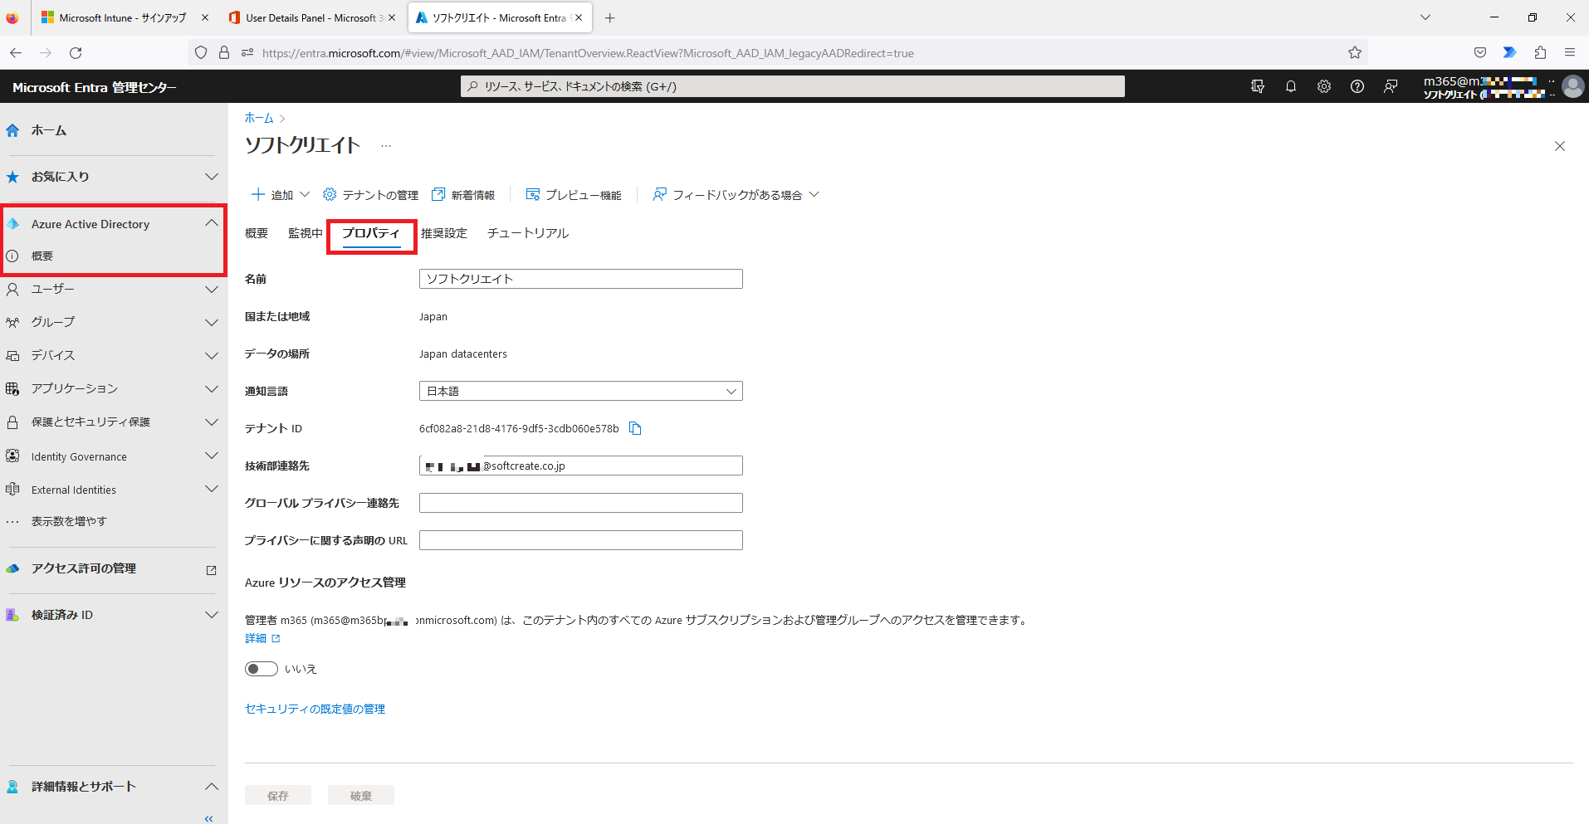Open 新着情報 link
This screenshot has height=824, width=1589.
click(463, 194)
